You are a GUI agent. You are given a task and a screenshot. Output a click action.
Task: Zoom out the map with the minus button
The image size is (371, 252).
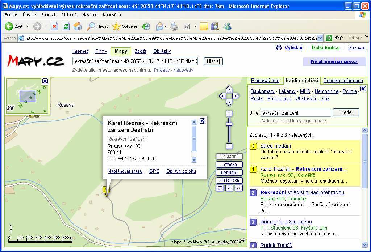(229, 146)
